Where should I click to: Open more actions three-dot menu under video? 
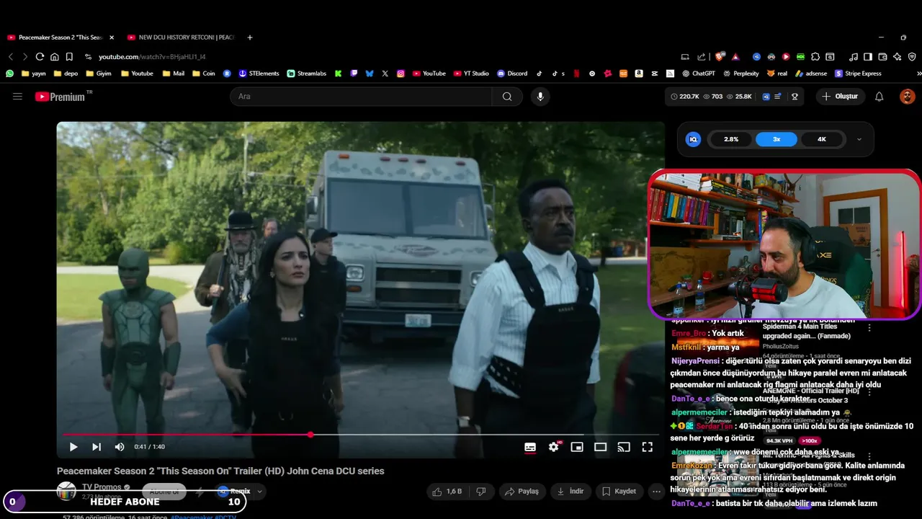coord(656,492)
